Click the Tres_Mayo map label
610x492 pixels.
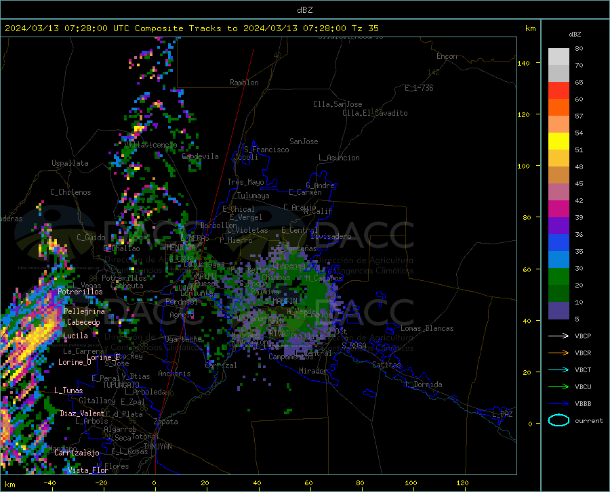pos(245,182)
